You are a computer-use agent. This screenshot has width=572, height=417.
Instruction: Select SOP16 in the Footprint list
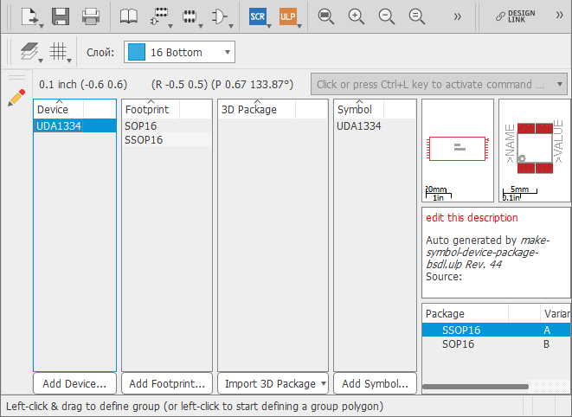pos(167,125)
